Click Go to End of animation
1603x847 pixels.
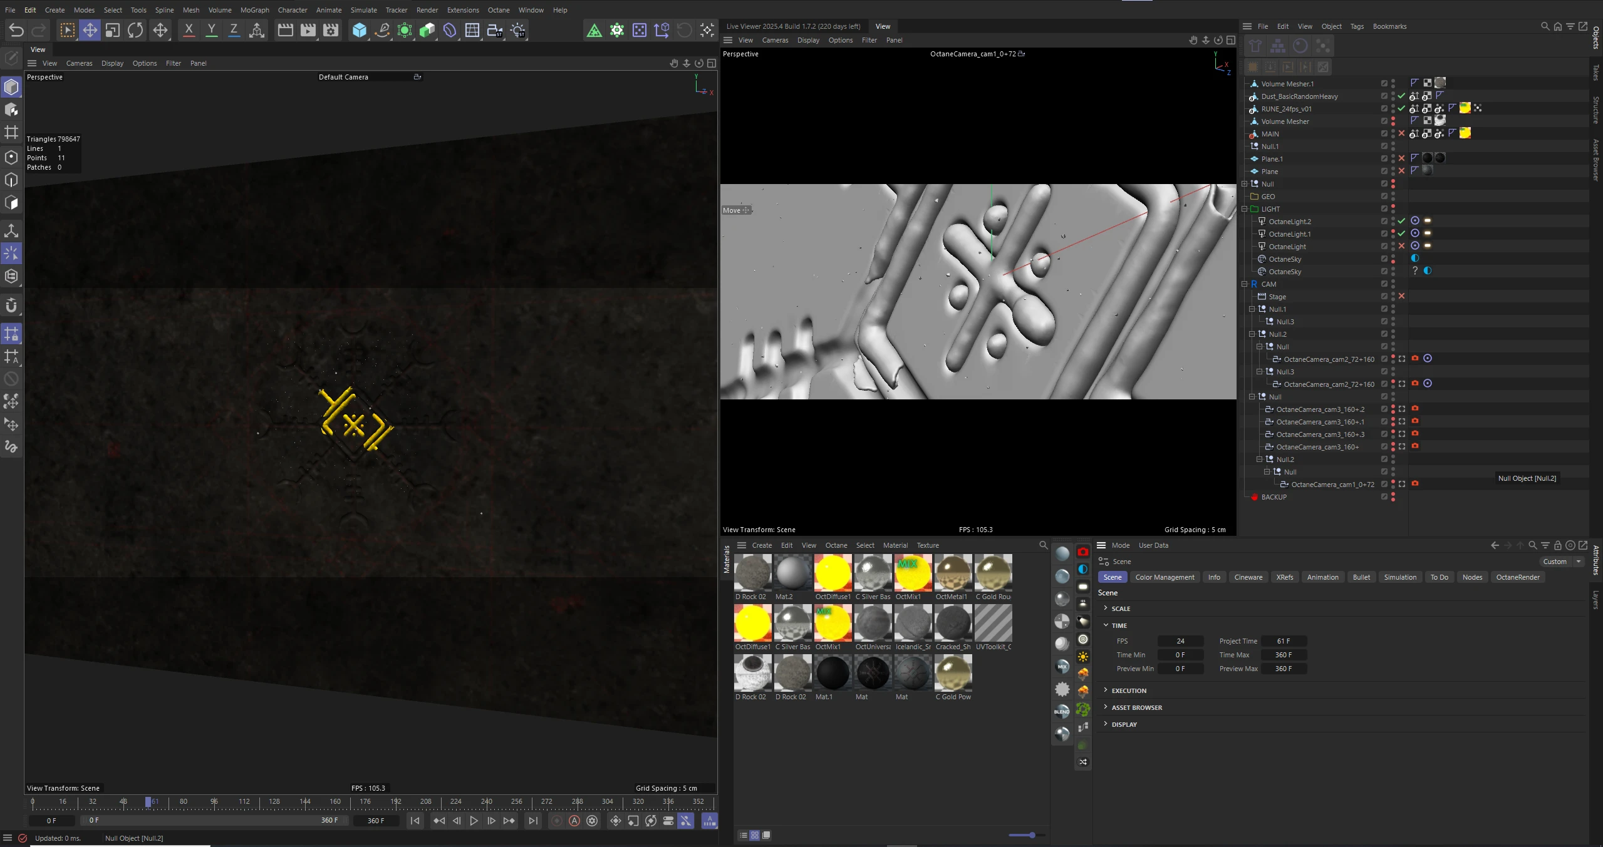tap(532, 821)
